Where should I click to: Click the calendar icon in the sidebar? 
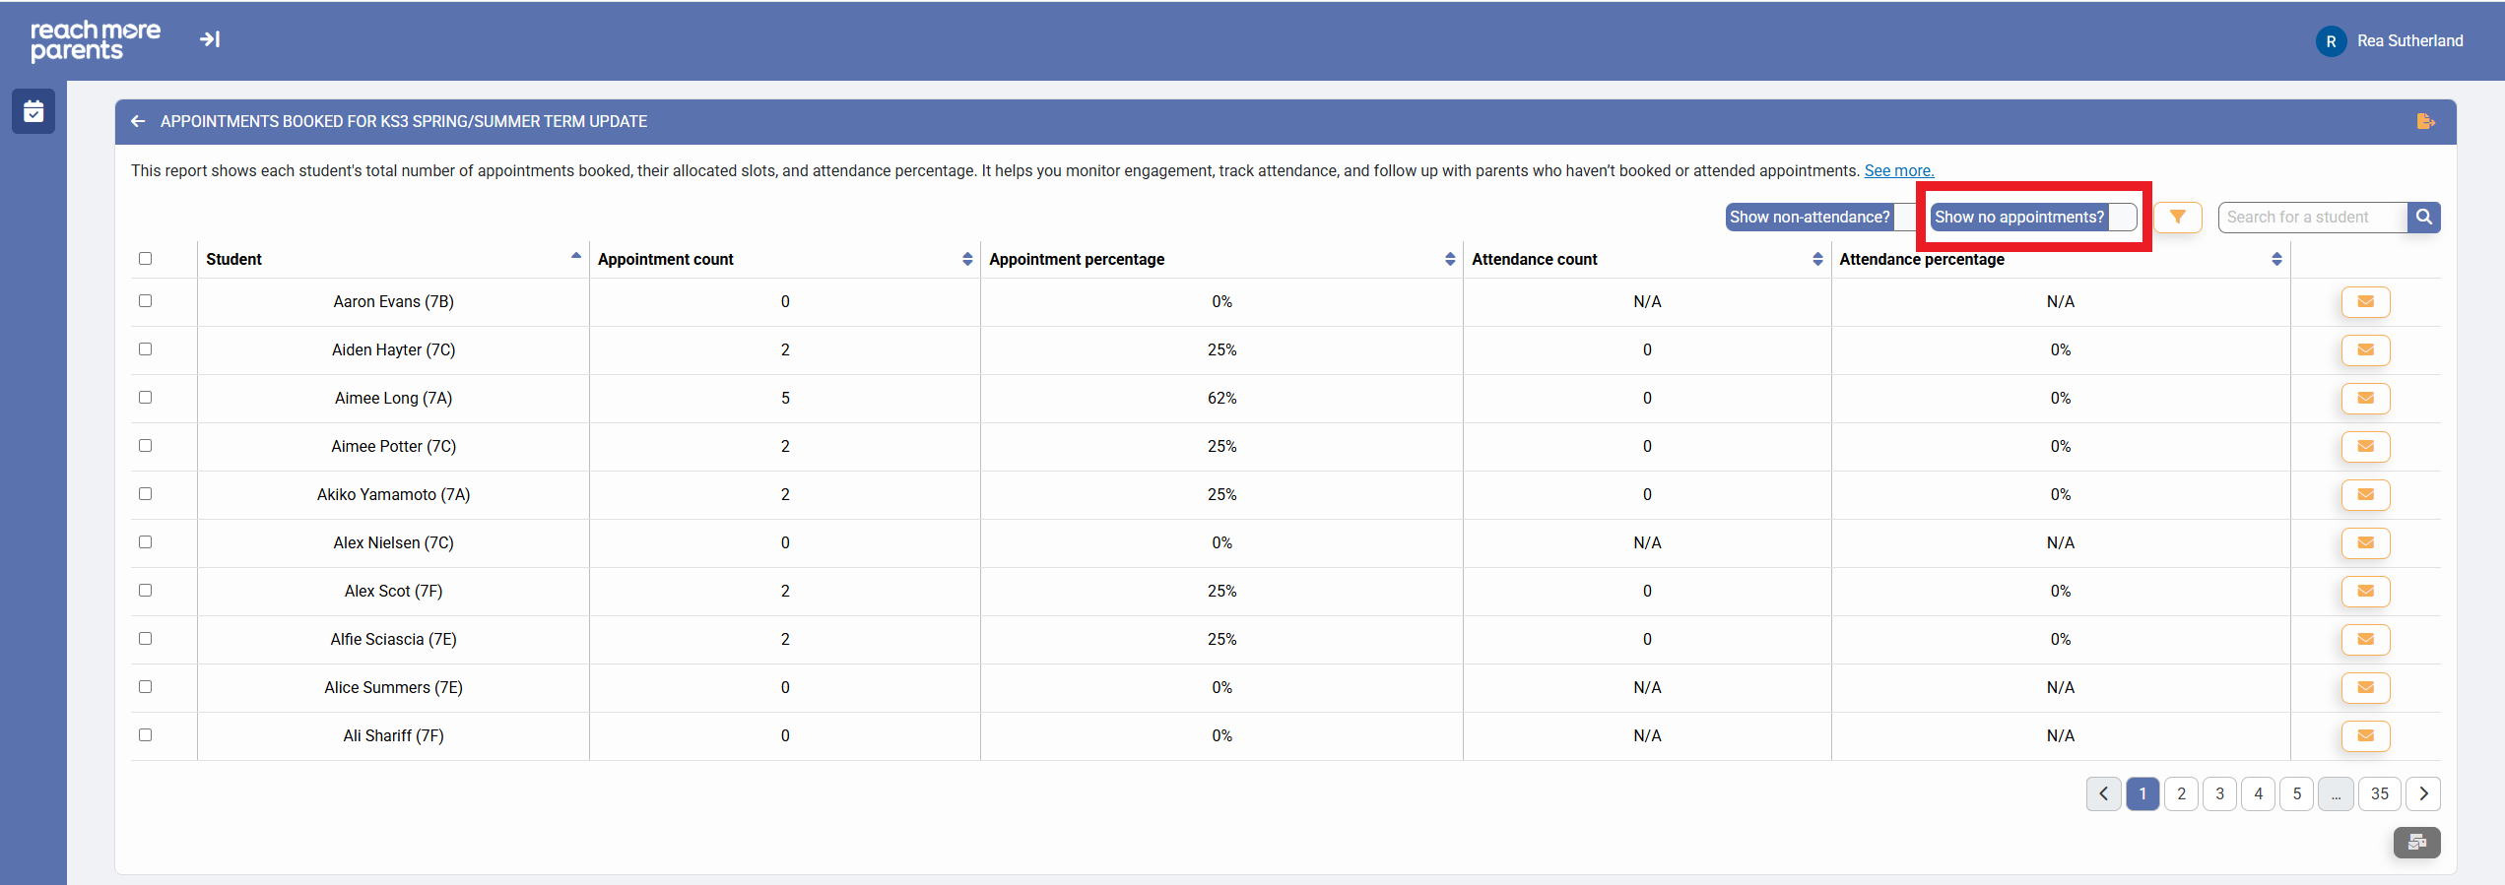33,111
